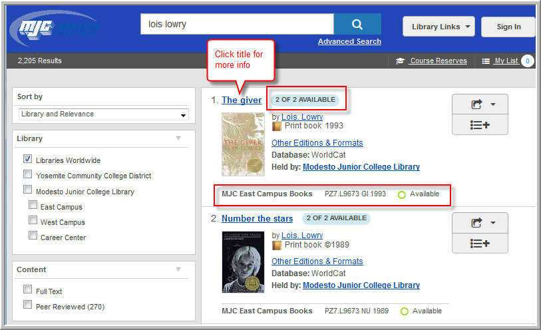The image size is (541, 330).
Task: Click the 2 OF 2 AVAILABLE badge for The giver
Action: point(305,100)
